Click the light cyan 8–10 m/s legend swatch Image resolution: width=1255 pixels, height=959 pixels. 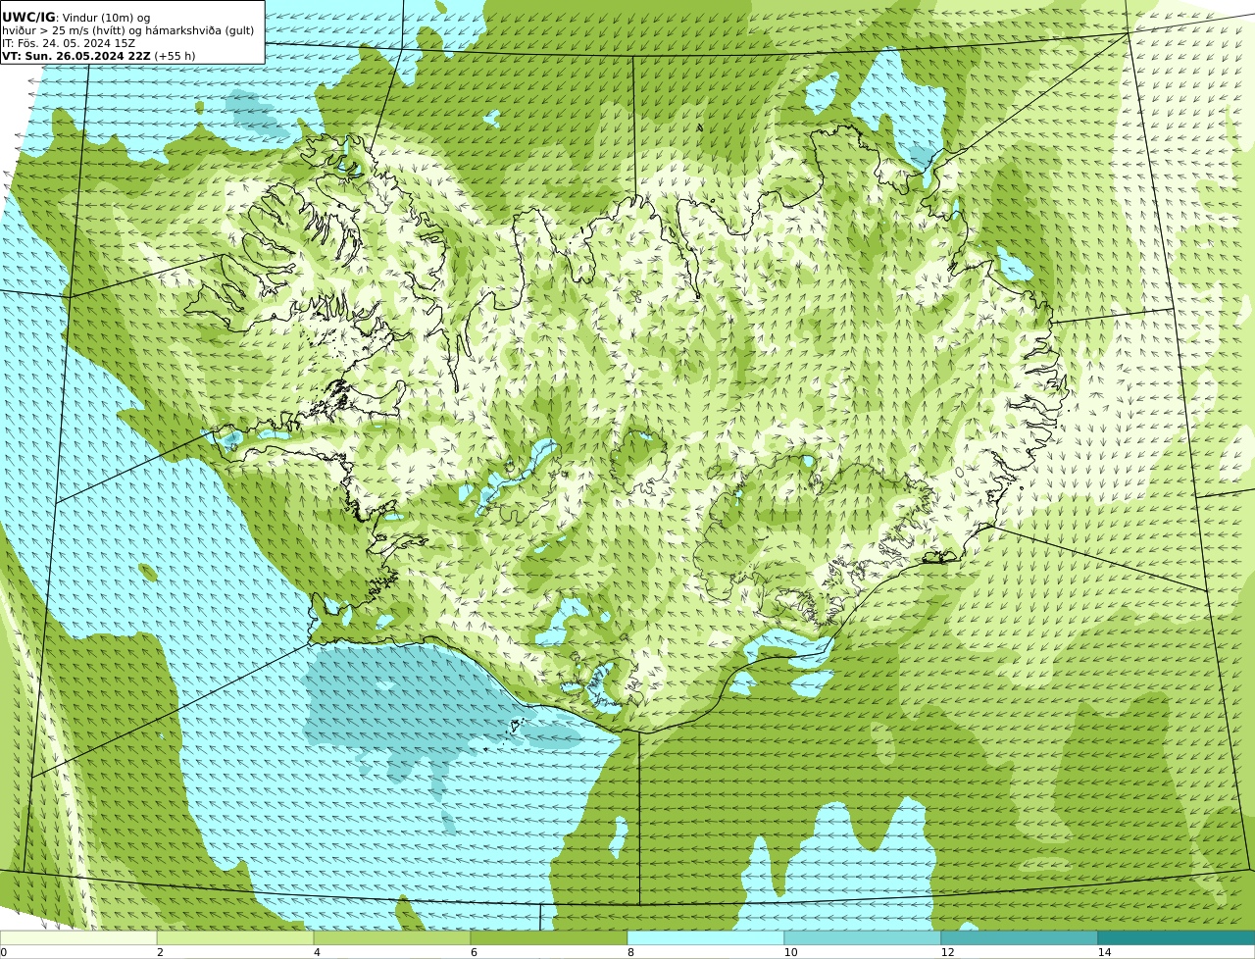pyautogui.click(x=706, y=937)
